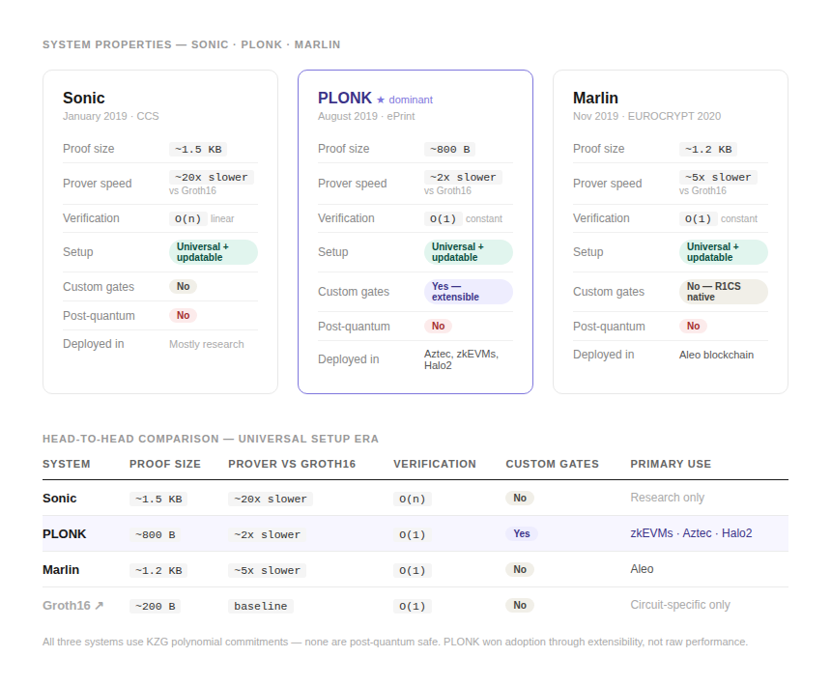This screenshot has width=831, height=686.
Task: Click the 'SYSTEM PROPERTIES' section heading
Action: 191,44
